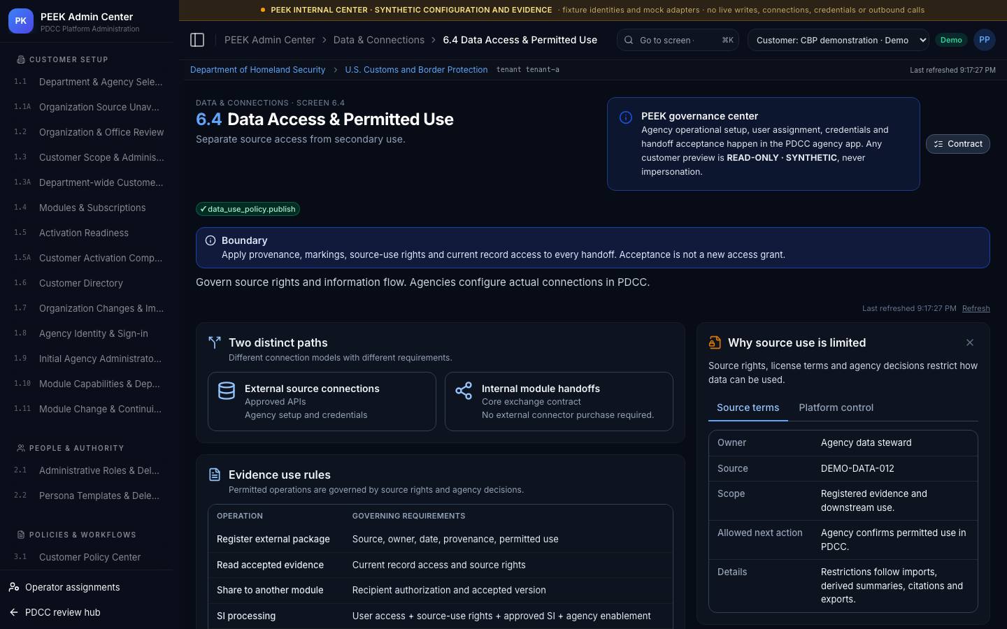Open Agency Identity & Sign-in item
The width and height of the screenshot is (1007, 629).
90,333
